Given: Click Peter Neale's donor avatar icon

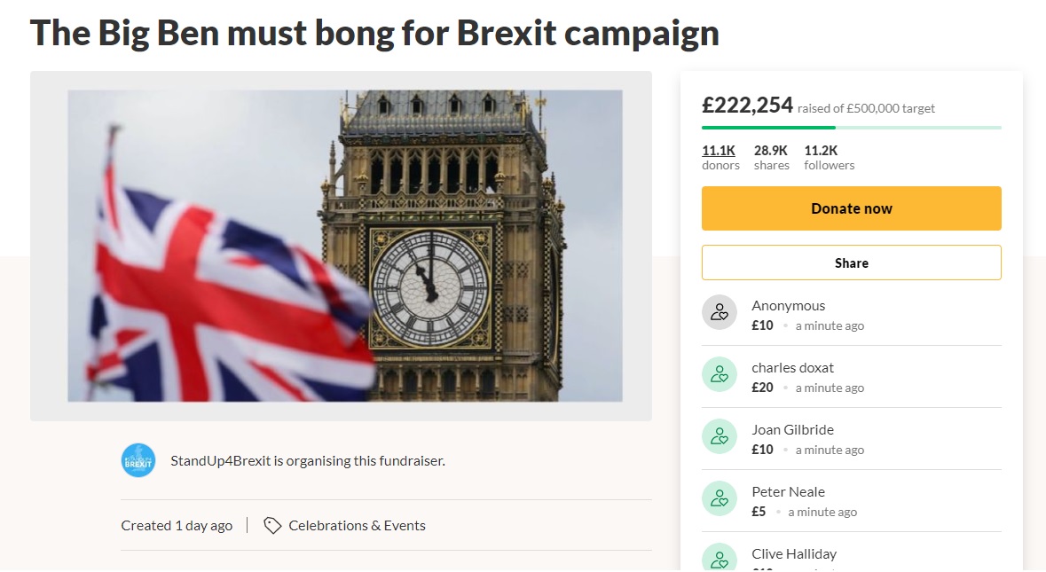Looking at the screenshot, I should 720,499.
